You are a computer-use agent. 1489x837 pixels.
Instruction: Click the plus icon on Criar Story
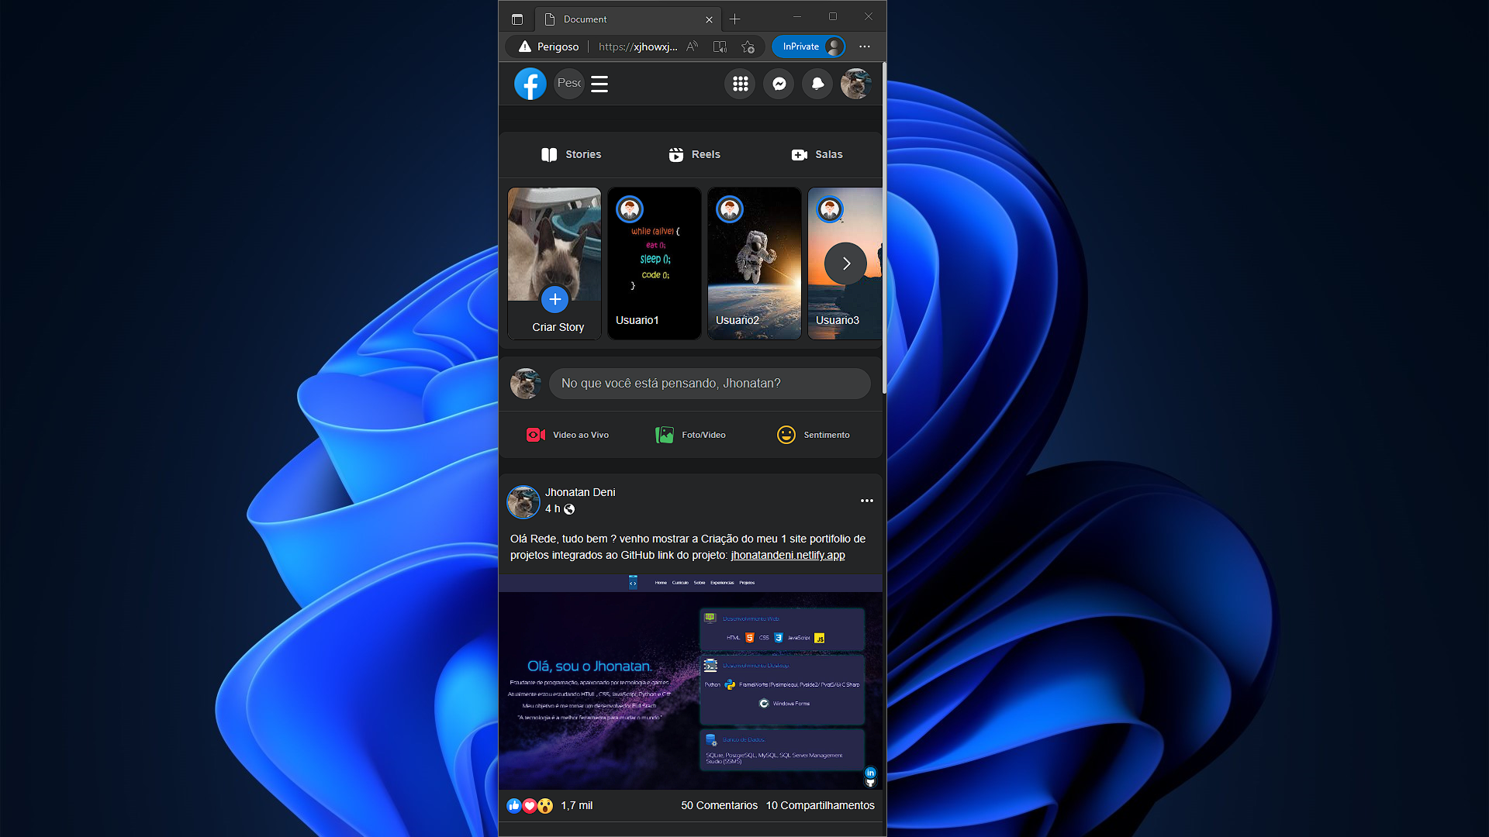[554, 299]
